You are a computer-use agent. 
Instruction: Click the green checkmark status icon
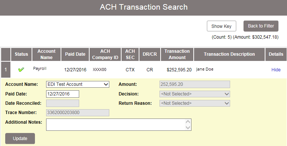(21, 69)
